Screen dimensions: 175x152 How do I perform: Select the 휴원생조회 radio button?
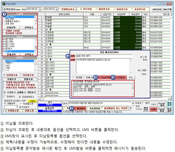coord(132,9)
